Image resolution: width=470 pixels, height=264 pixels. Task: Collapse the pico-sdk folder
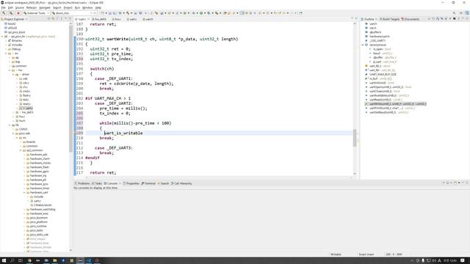pos(13,133)
